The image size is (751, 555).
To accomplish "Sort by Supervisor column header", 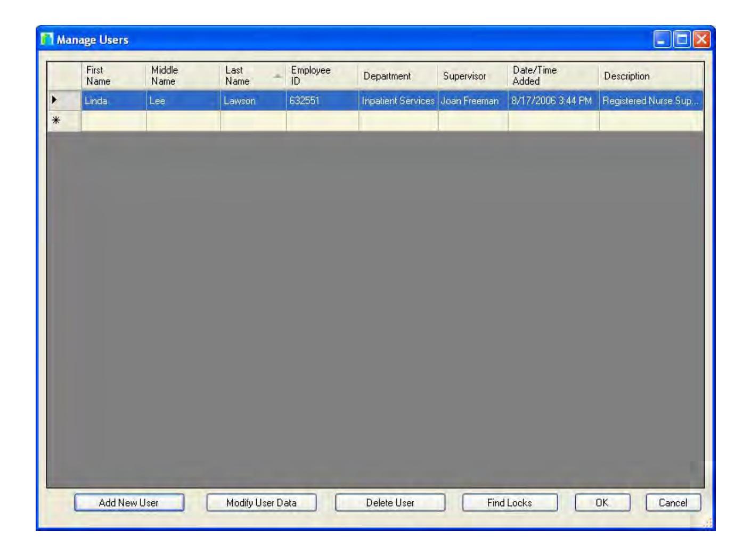I will 472,76.
